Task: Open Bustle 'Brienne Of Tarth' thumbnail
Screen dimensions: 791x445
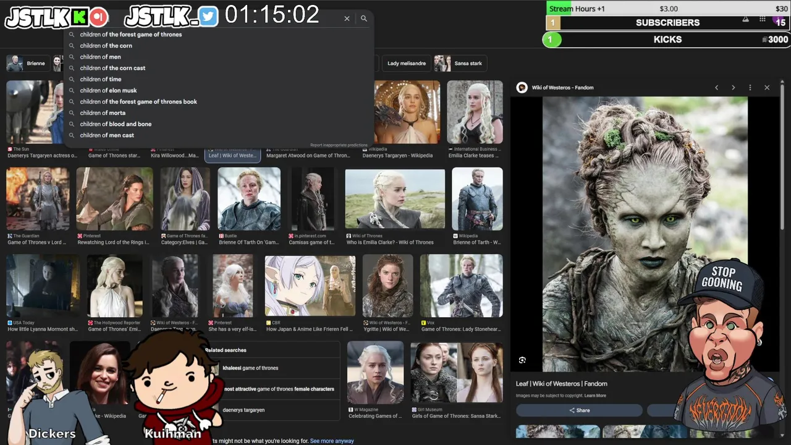Action: [x=249, y=199]
